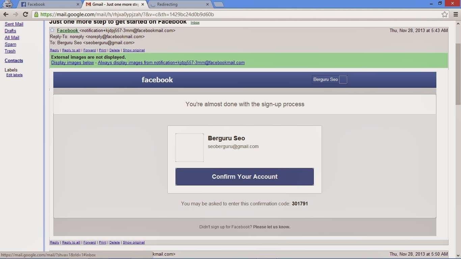461x259 pixels.
Task: Close the Facebook tab
Action: coord(78,4)
